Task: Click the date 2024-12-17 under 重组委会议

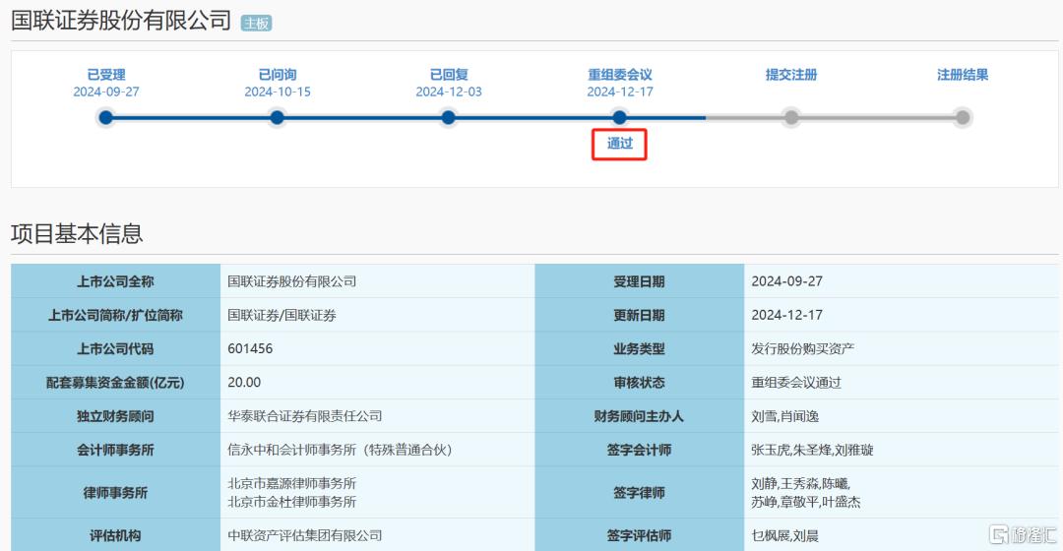Action: [x=620, y=92]
